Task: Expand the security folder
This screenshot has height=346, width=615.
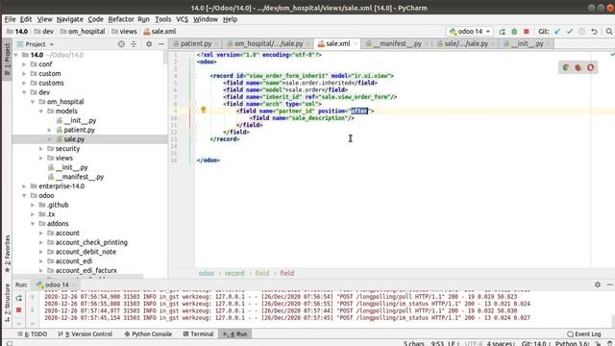Action: tap(41, 149)
